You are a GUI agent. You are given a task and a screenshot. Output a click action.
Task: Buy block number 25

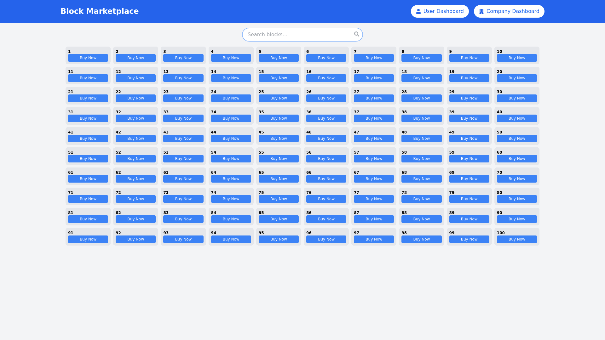279,98
